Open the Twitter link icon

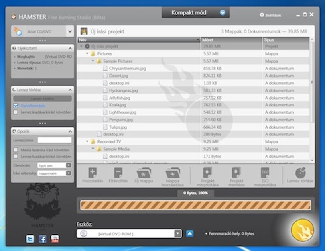click(x=30, y=239)
